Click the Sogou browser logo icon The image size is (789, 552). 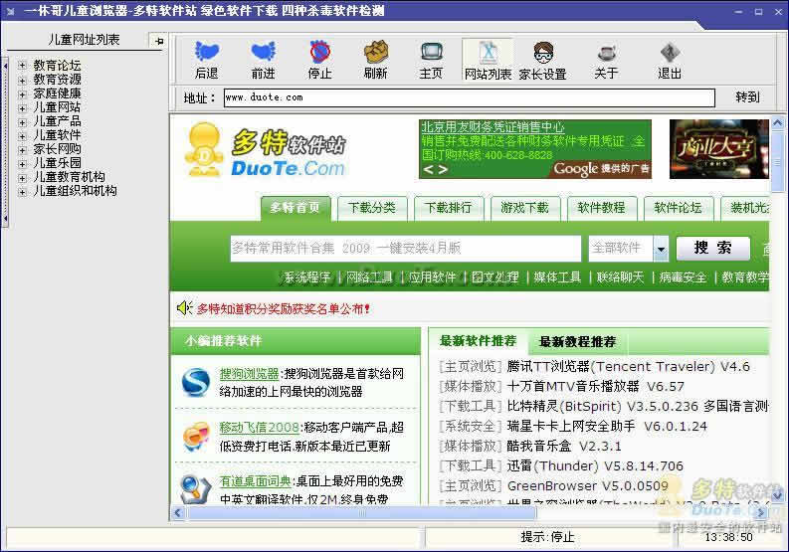pos(196,383)
